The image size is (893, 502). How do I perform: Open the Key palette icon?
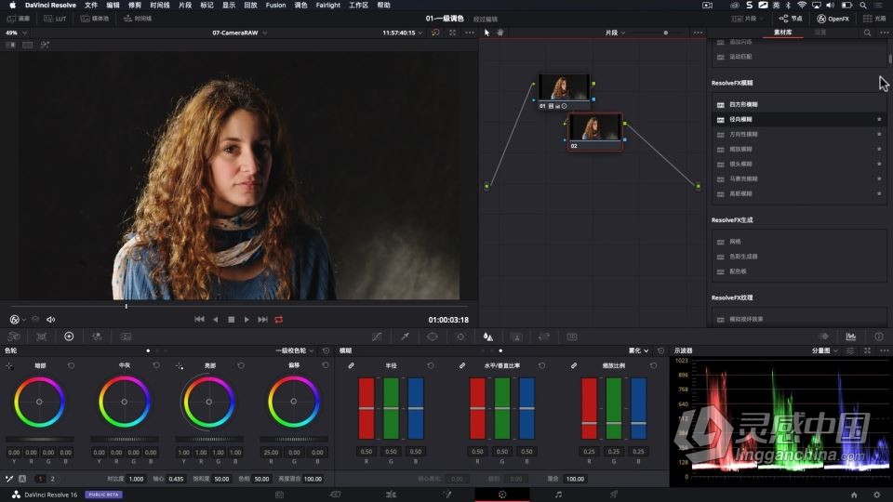coord(516,337)
